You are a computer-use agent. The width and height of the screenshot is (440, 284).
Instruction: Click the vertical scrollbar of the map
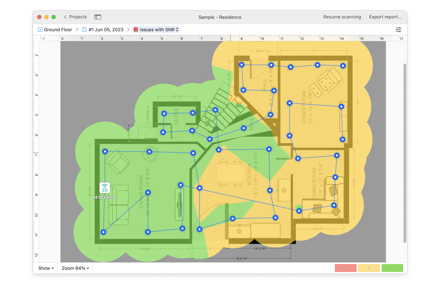[405, 153]
